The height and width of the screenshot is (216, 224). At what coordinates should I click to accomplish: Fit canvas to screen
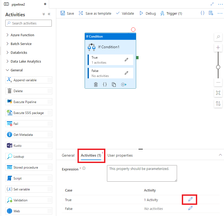pos(218,93)
